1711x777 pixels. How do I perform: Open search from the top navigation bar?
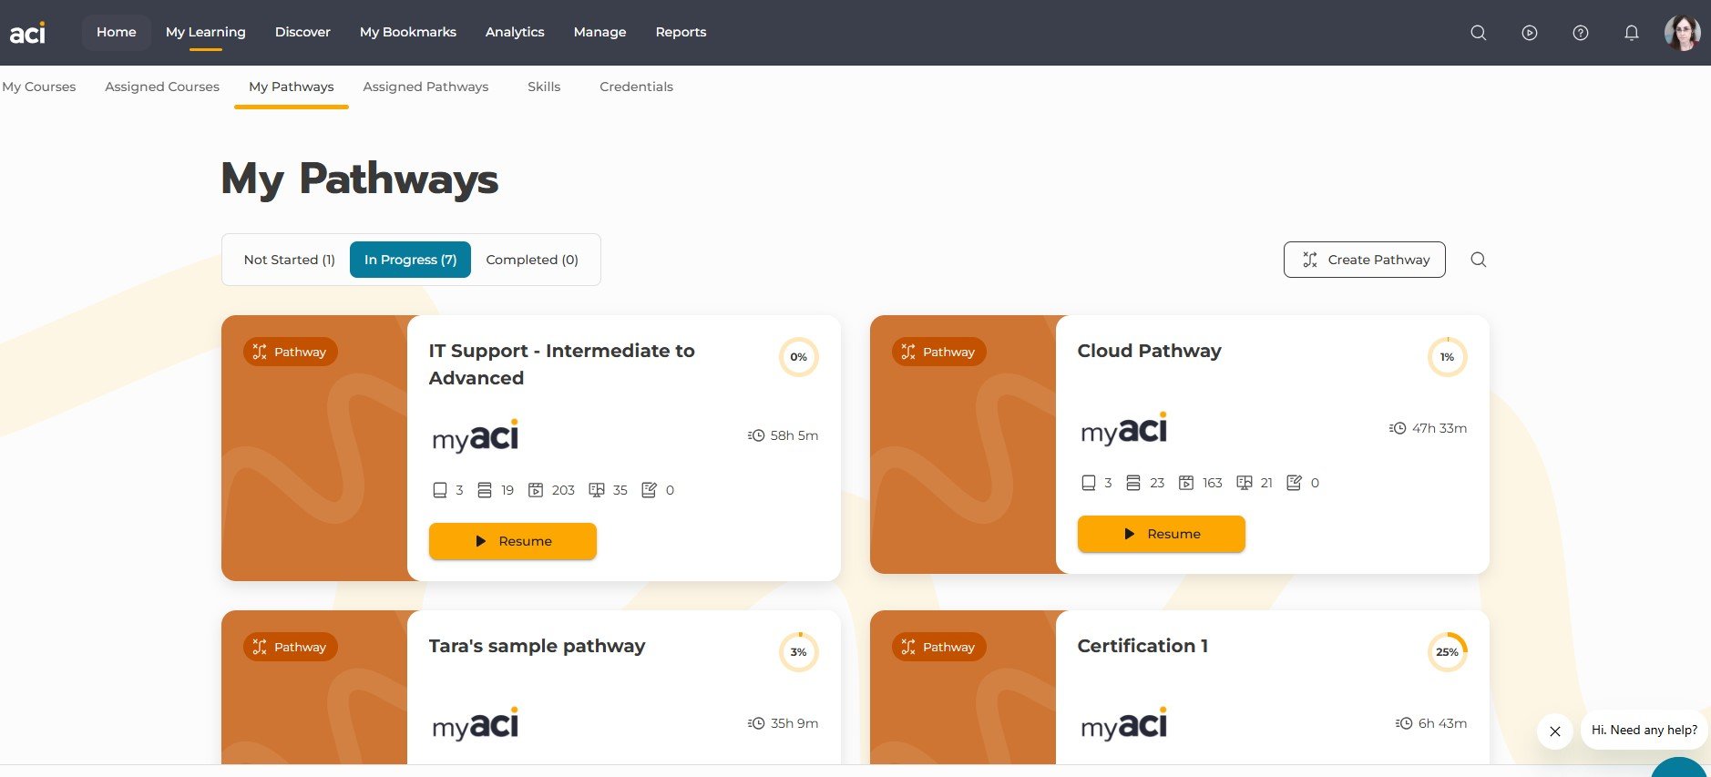click(x=1479, y=33)
